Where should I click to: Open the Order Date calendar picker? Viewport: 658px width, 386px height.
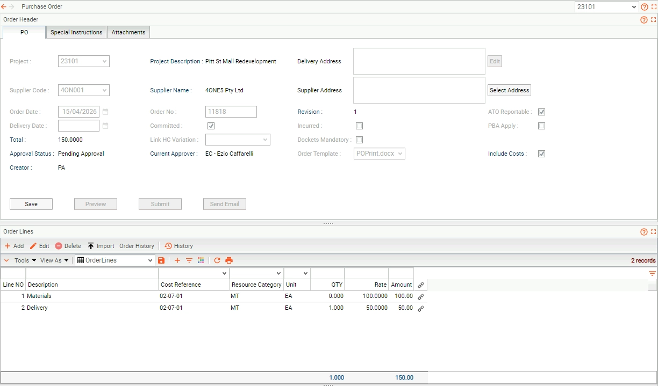point(105,112)
